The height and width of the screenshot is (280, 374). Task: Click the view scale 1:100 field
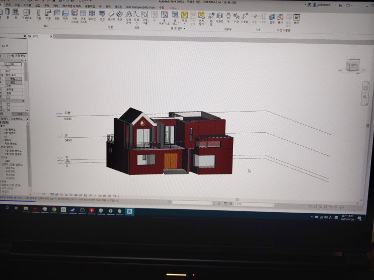tap(13, 64)
